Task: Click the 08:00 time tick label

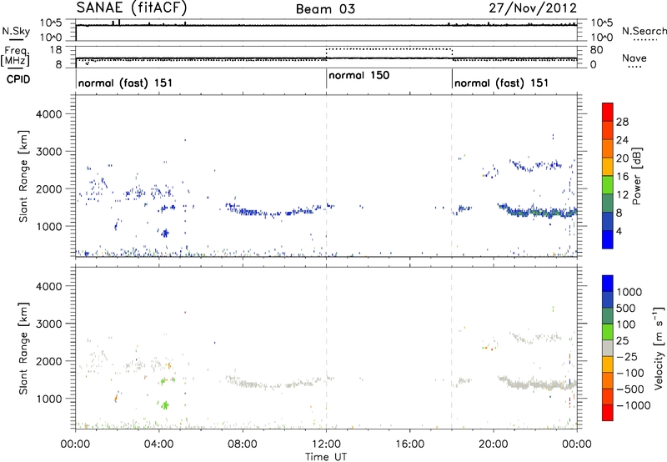Action: coord(243,444)
